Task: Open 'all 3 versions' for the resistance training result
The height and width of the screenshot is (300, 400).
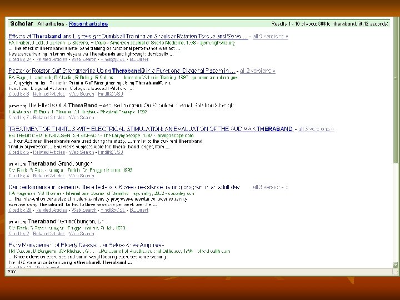Action: coord(270,187)
